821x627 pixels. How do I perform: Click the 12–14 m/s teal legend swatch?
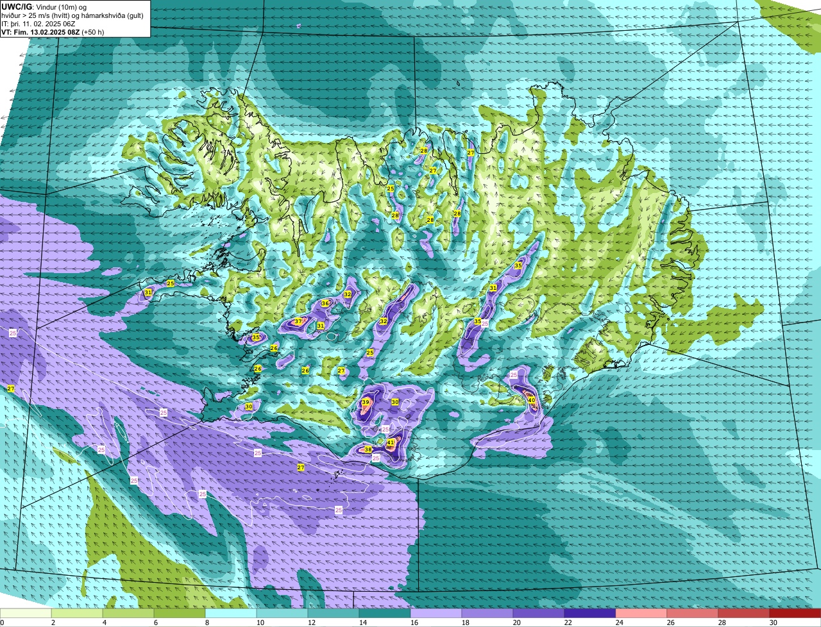[x=334, y=614]
